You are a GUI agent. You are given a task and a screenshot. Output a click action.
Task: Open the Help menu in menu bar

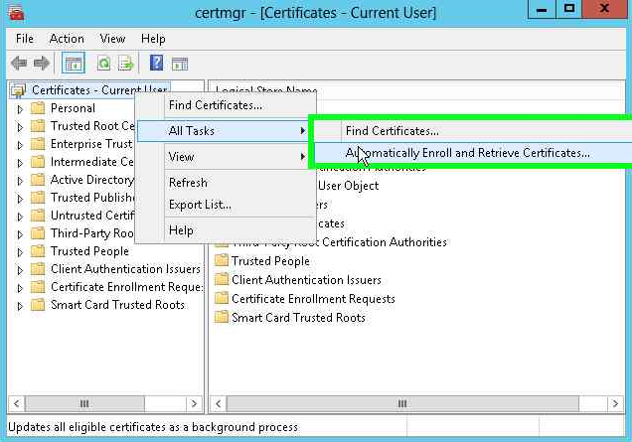[x=153, y=39]
